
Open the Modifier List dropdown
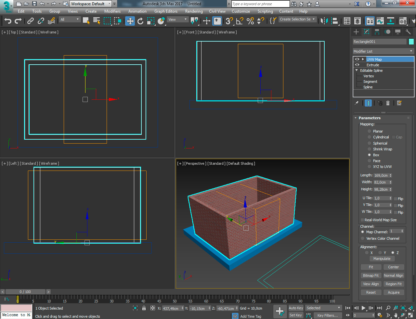pos(383,51)
